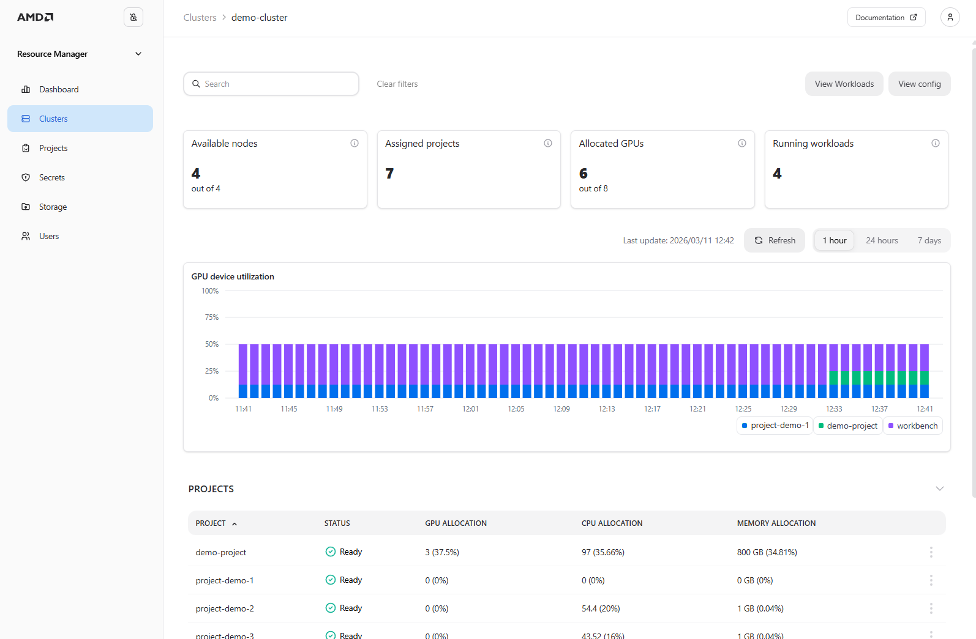The image size is (976, 639).
Task: Open the Documentation link
Action: 886,17
